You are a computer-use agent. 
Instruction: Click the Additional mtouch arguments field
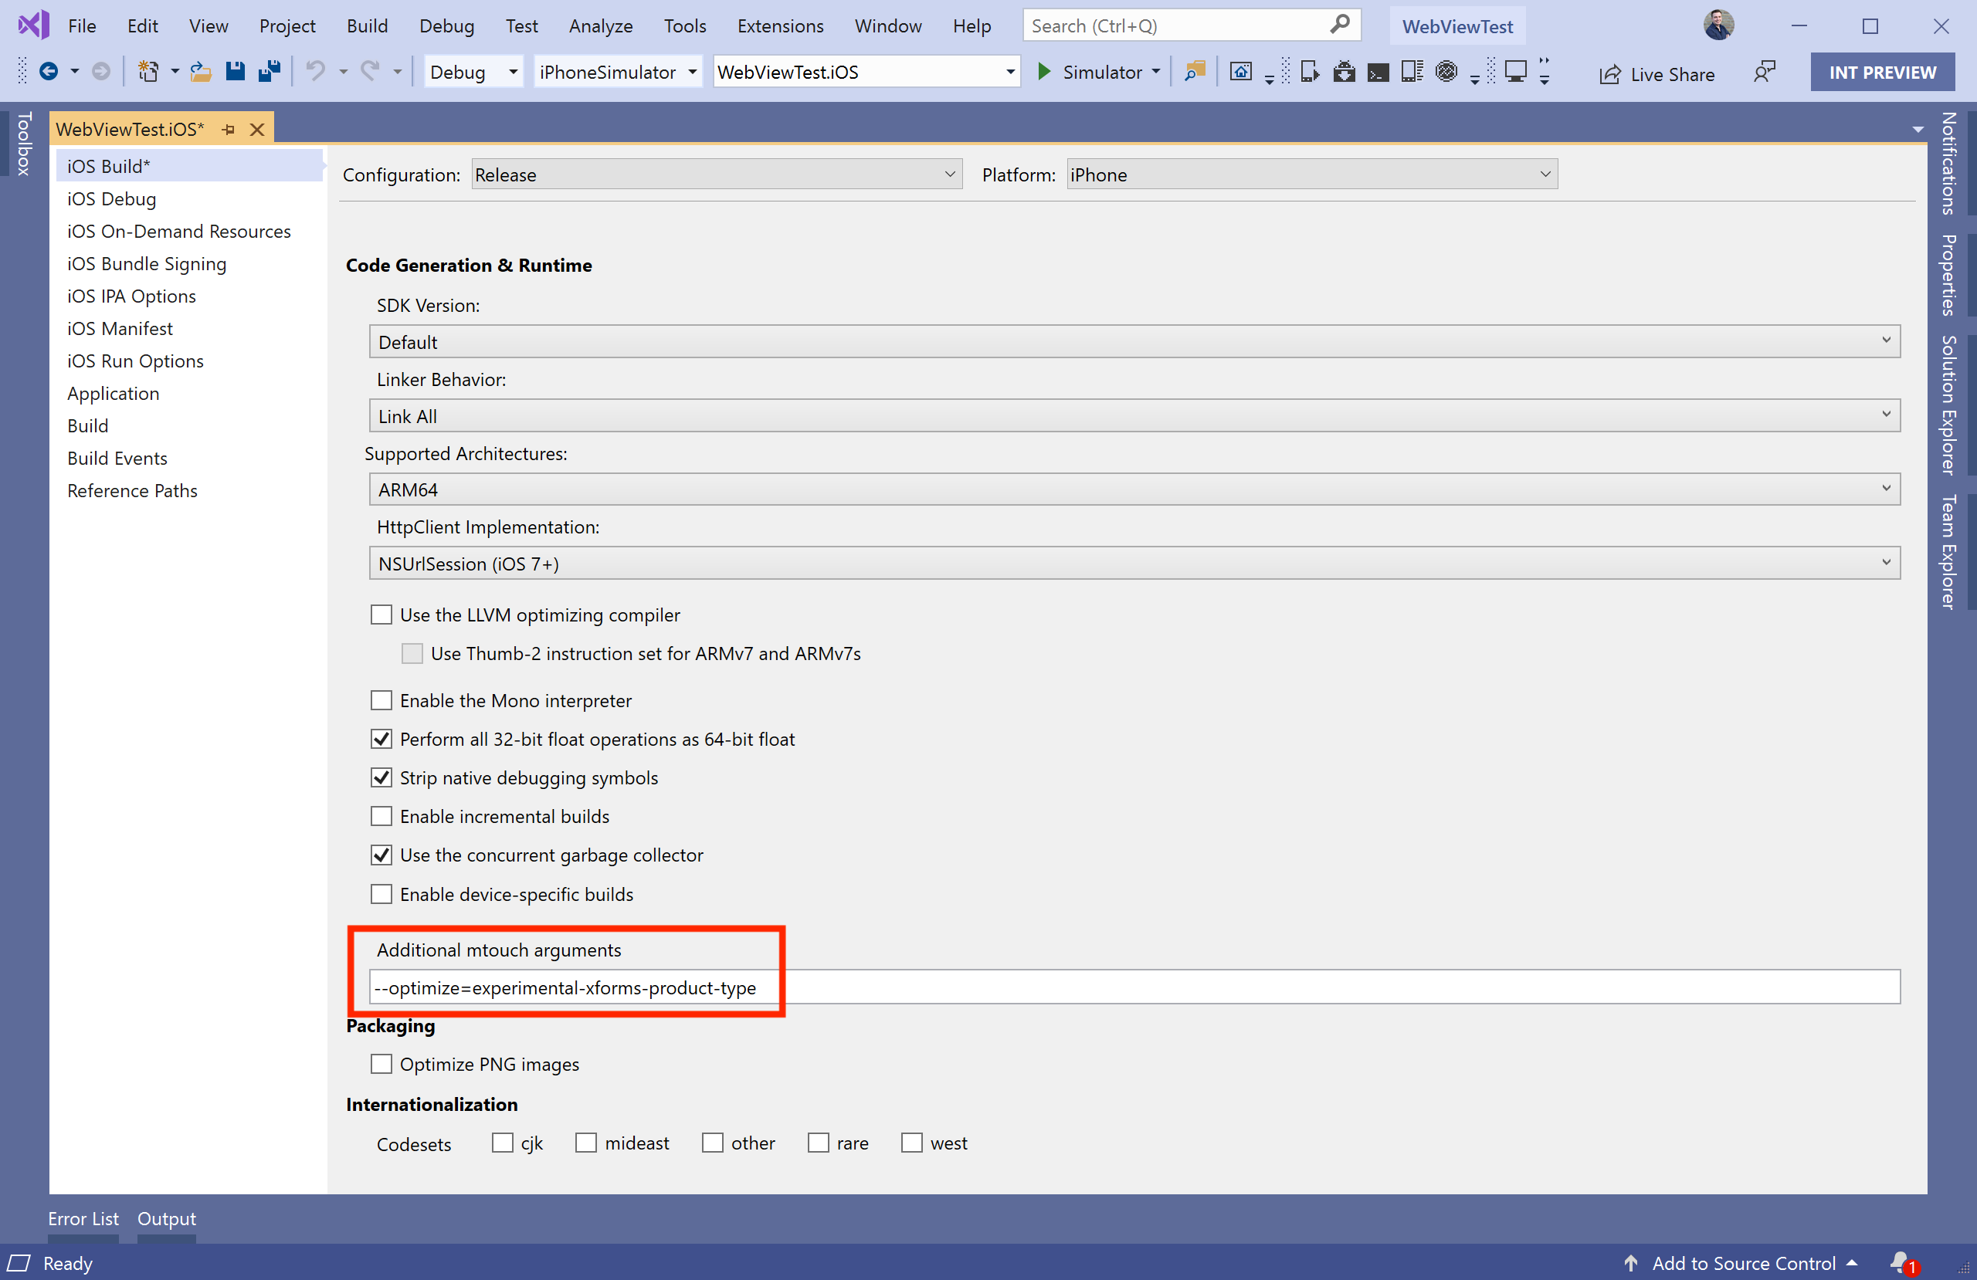(1134, 987)
